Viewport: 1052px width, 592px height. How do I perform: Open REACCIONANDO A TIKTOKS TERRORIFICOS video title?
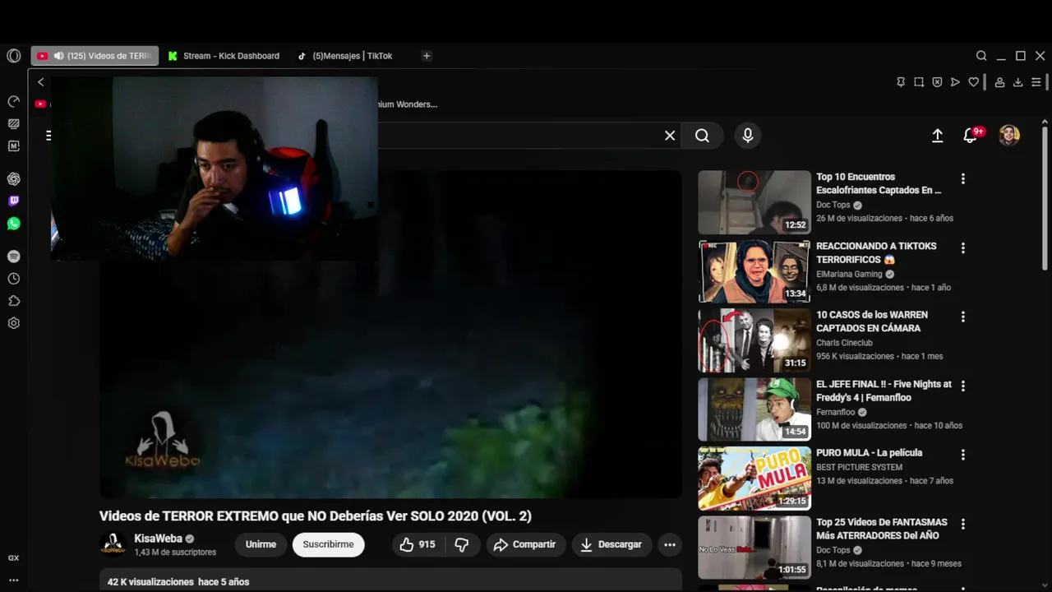coord(876,252)
